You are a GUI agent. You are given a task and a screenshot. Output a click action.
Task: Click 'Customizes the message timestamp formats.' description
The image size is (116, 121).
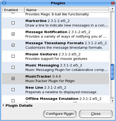click(x=64, y=48)
